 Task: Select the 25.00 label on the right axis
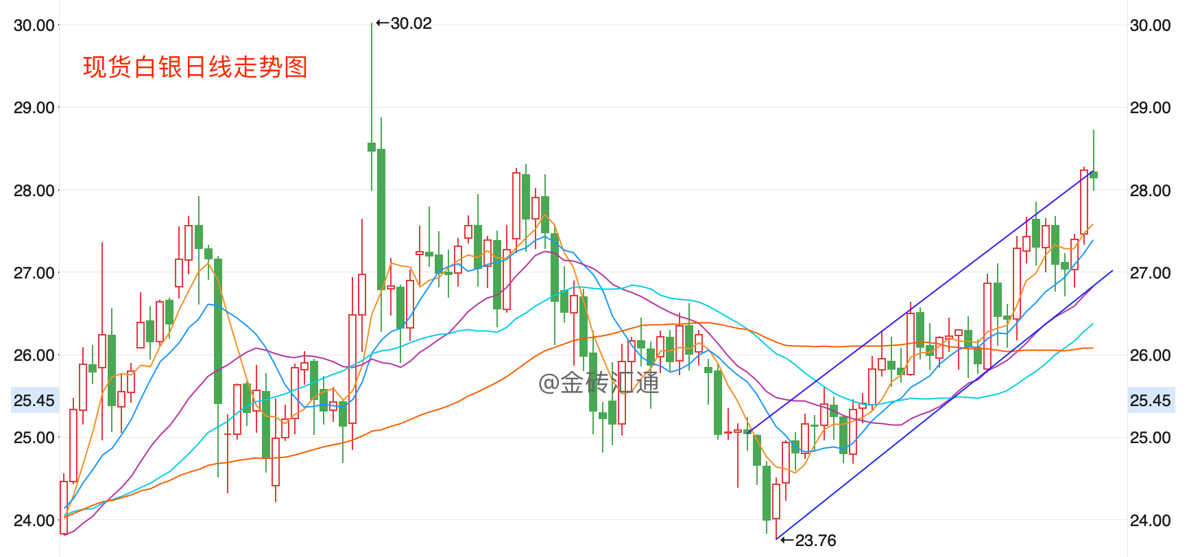click(x=1151, y=438)
